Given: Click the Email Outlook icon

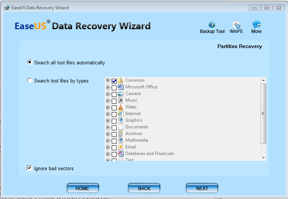Looking at the screenshot, I should (121, 147).
